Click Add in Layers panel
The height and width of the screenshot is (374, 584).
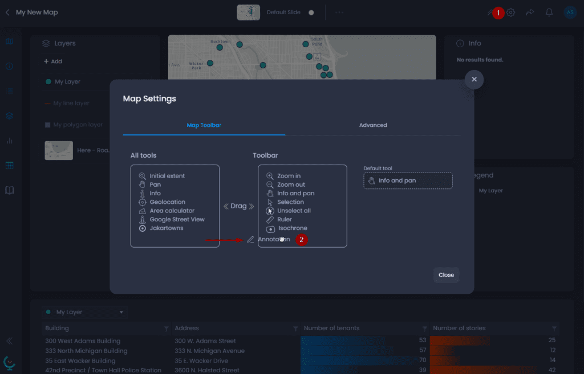pos(53,61)
